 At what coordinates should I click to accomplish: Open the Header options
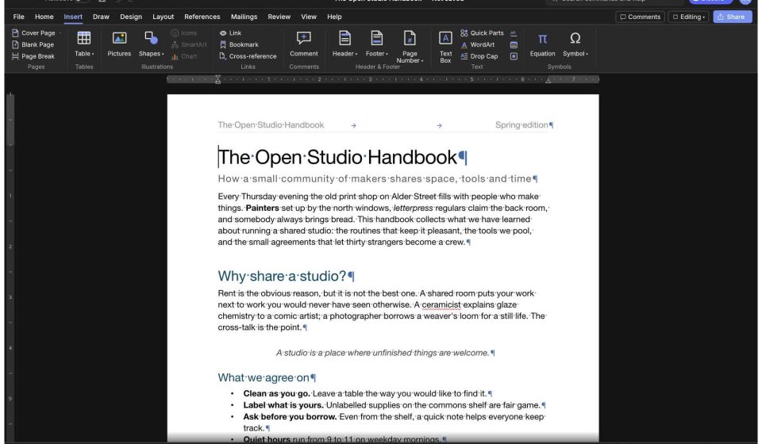344,44
